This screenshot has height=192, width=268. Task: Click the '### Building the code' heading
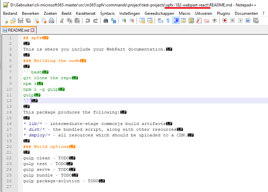[51, 61]
